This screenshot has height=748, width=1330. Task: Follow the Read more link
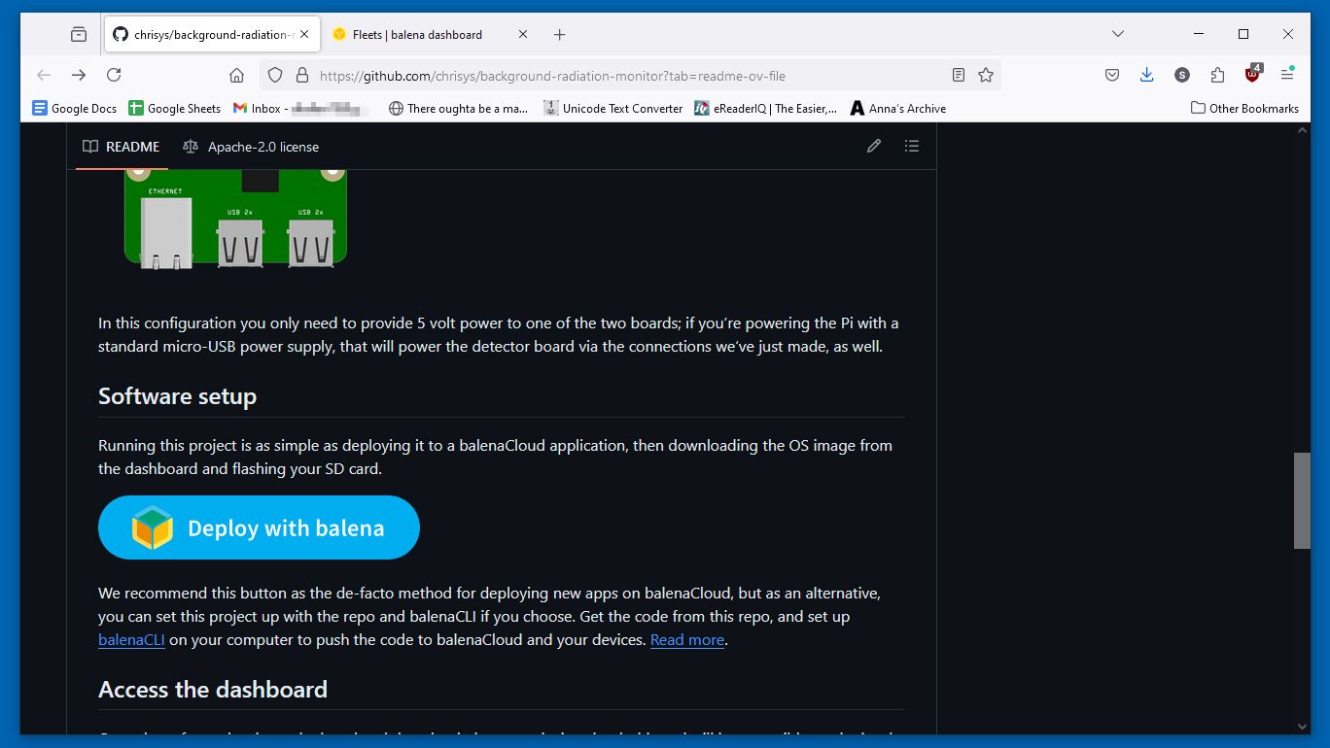point(687,640)
